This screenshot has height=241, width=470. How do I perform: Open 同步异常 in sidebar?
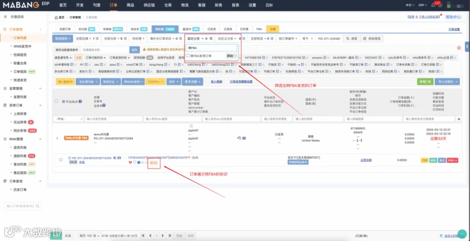pos(20,131)
